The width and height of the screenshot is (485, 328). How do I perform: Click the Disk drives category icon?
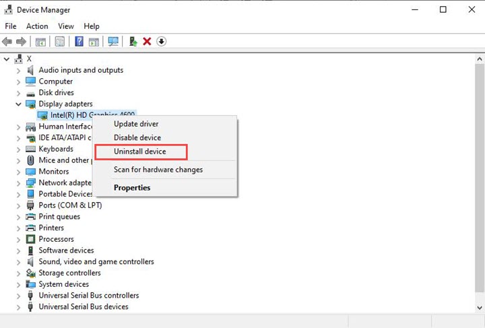tap(30, 93)
